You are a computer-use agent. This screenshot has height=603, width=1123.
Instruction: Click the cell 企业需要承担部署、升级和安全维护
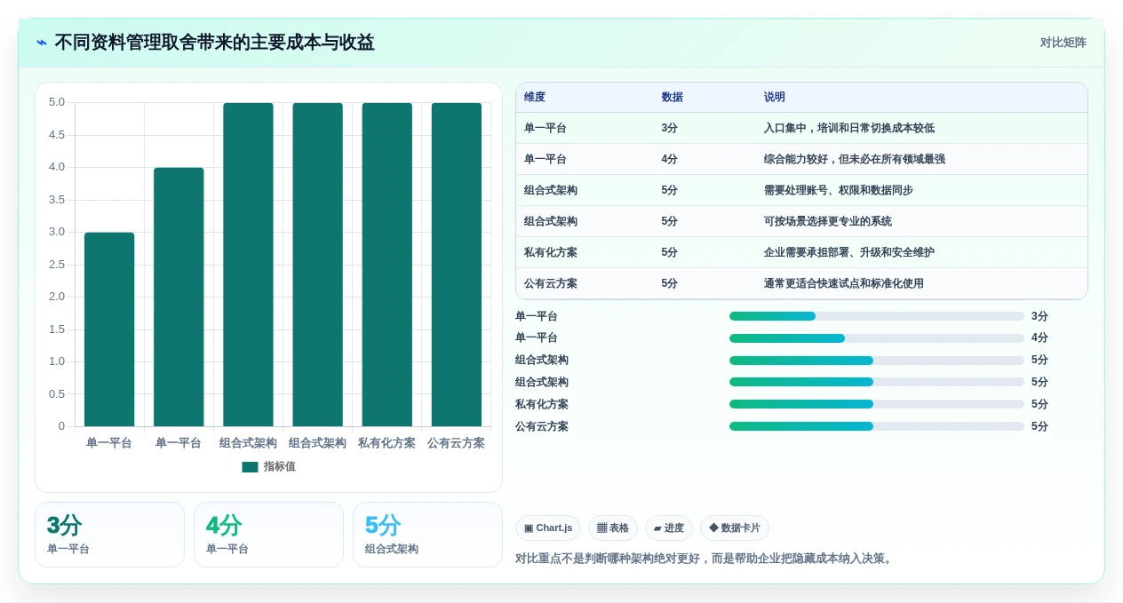[849, 252]
